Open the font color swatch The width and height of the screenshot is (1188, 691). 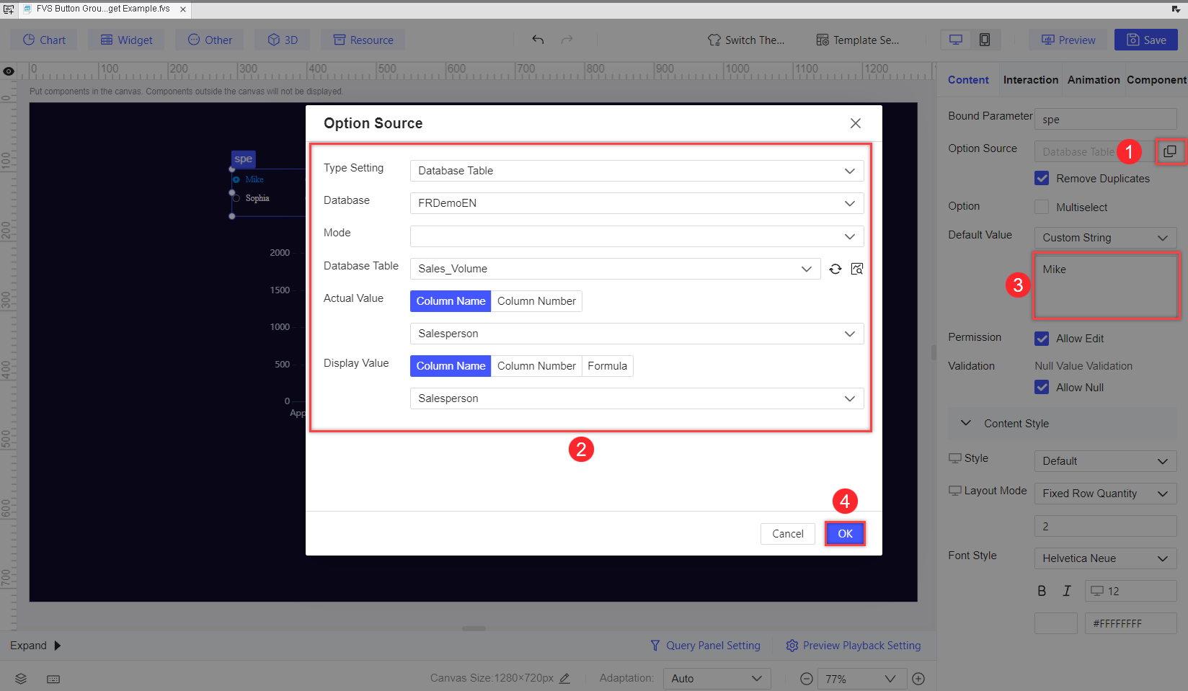[x=1056, y=623]
